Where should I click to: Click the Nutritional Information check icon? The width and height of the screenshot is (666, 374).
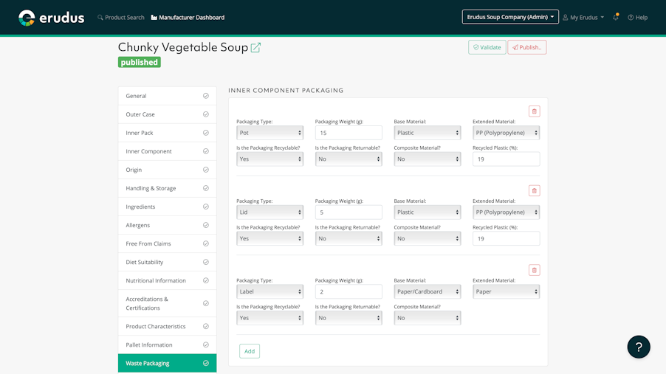click(205, 280)
